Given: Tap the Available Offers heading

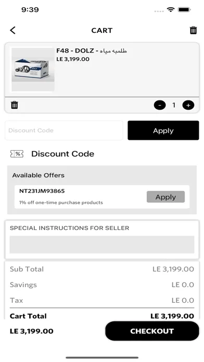Looking at the screenshot, I should (39, 175).
